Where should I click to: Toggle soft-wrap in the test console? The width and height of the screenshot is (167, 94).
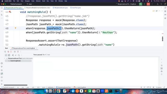pos(162,65)
